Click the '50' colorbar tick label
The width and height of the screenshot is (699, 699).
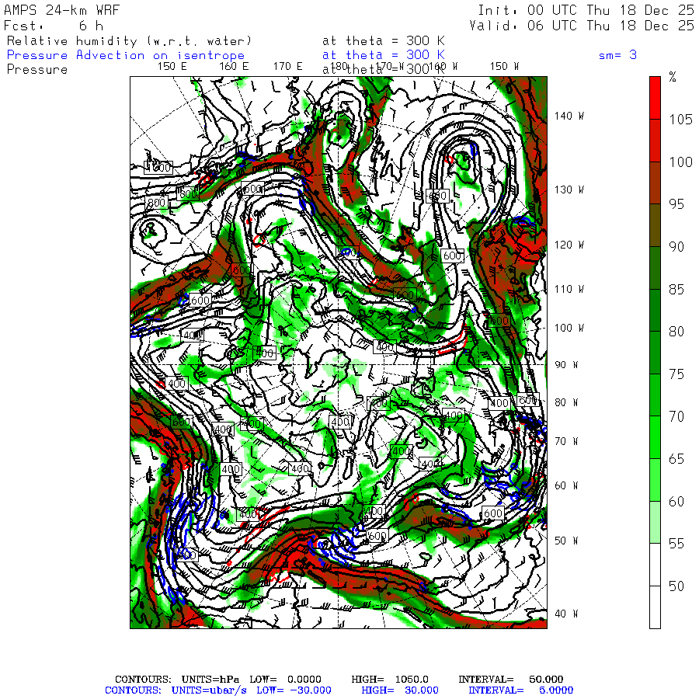tap(676, 586)
